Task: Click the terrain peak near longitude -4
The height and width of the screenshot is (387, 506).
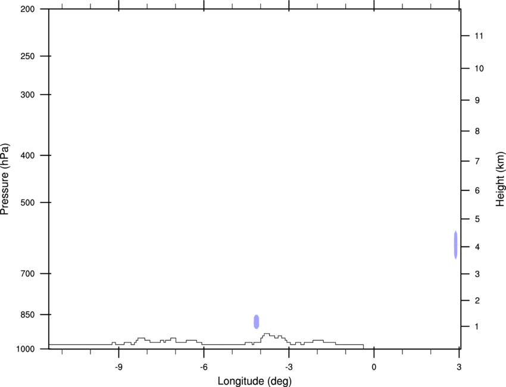Action: pyautogui.click(x=267, y=335)
